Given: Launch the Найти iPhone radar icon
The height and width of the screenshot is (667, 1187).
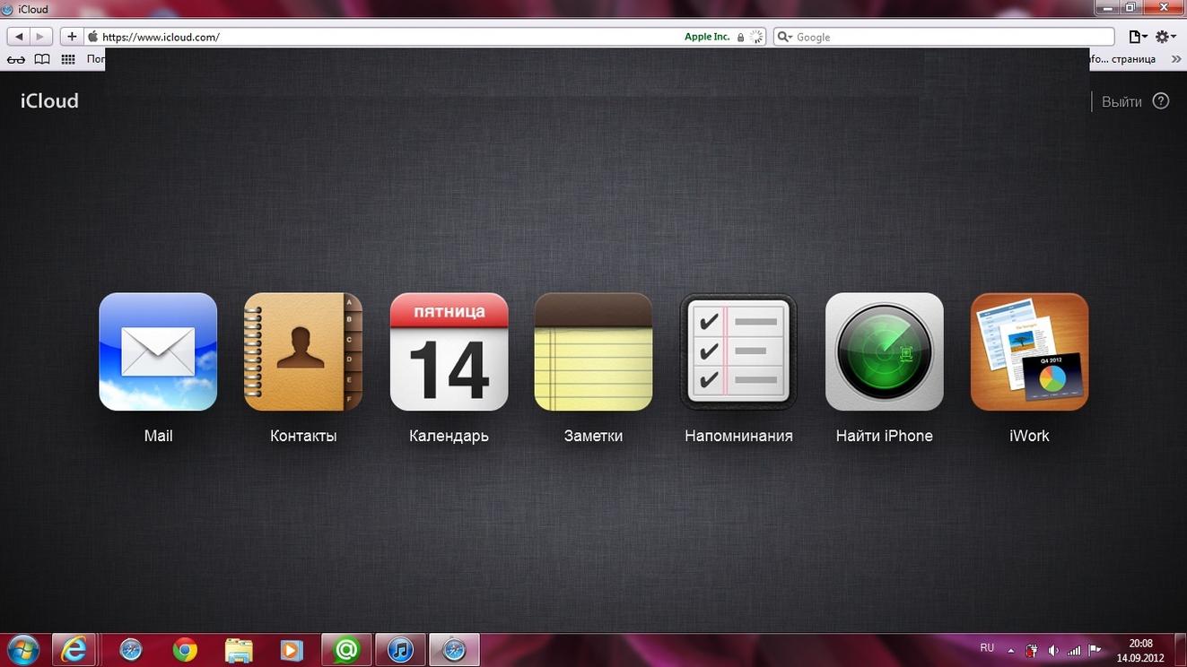Looking at the screenshot, I should pyautogui.click(x=885, y=351).
